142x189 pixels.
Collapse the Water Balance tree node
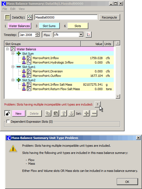click(7, 49)
